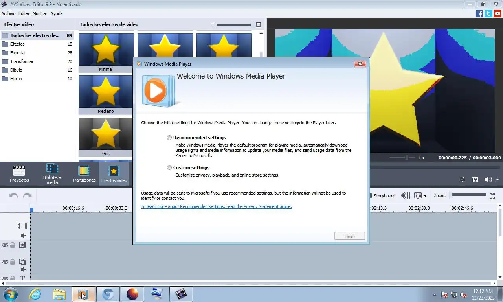Open the Ayuda menu
This screenshot has width=503, height=302.
tap(57, 13)
